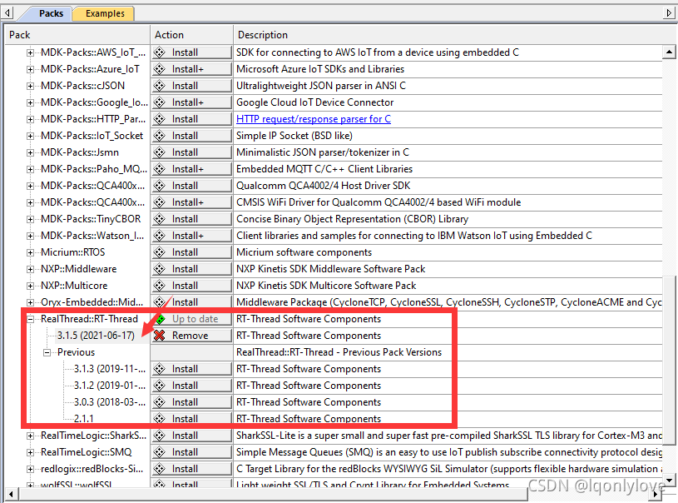Select the MDK-Packs::TinyCBOR pack row
Screen dimensions: 678x503
(91, 219)
